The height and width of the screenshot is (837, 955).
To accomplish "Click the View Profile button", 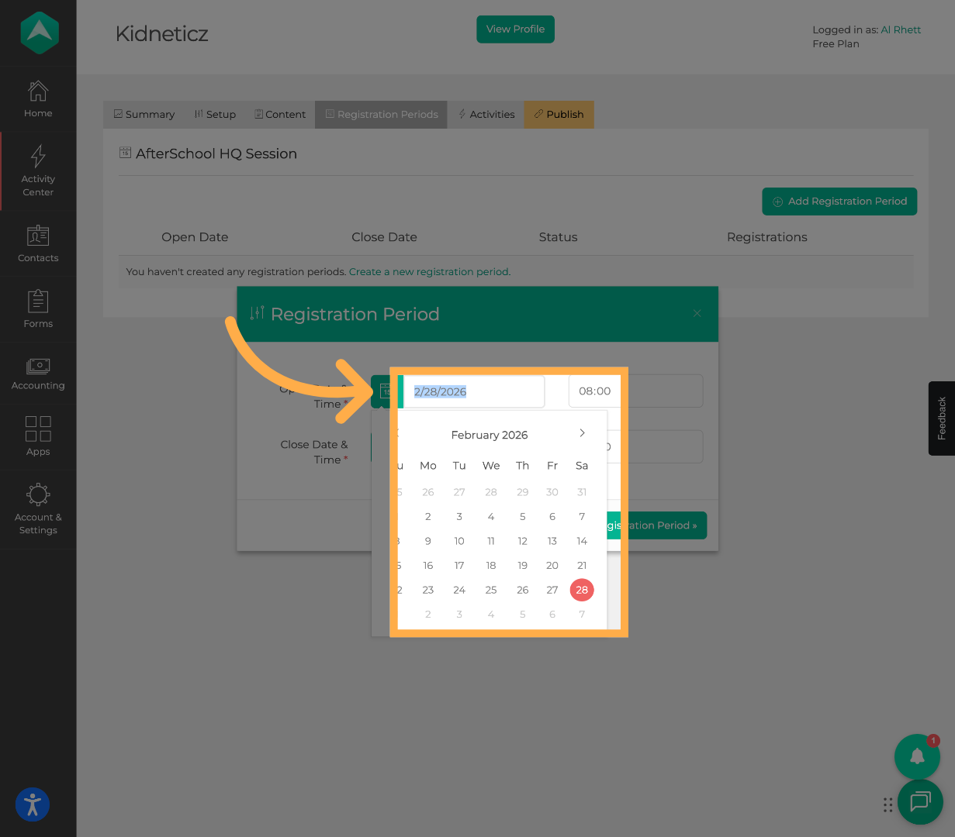I will pos(515,29).
